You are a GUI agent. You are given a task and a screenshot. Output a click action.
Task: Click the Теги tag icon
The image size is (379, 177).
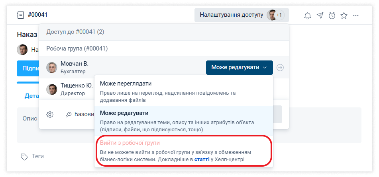24,156
